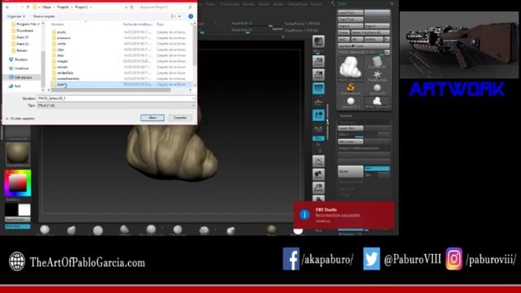Sort by the Nombre column header

(57, 24)
